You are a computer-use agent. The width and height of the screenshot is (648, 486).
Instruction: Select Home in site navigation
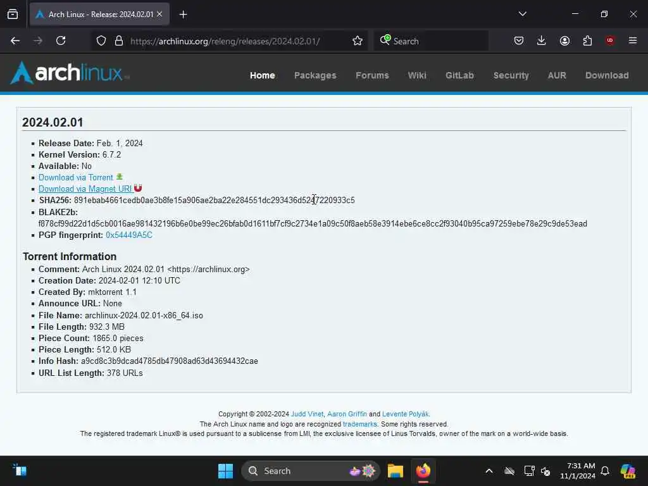click(x=263, y=75)
